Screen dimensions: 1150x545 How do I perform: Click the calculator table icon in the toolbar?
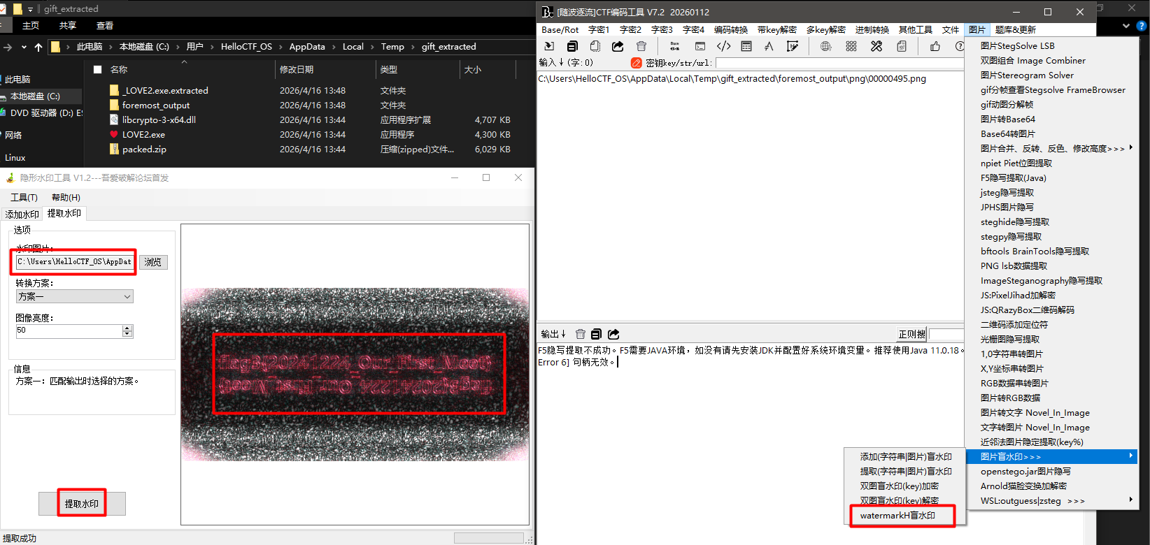746,46
